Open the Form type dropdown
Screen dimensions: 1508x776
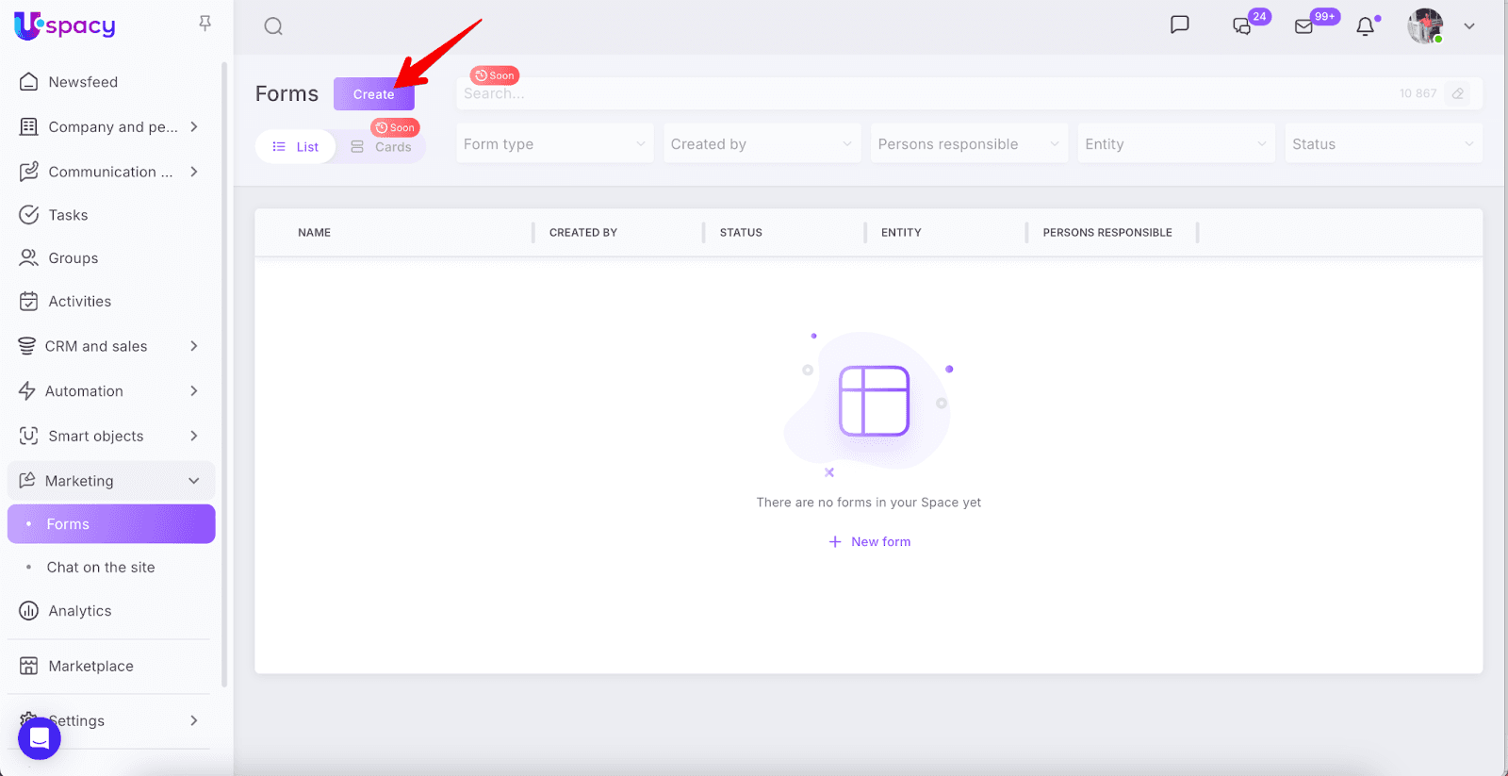tap(554, 144)
